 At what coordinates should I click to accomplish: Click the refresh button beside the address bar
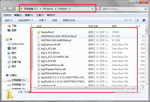97,9
